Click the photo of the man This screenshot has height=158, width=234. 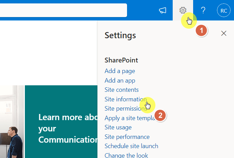tap(12, 122)
